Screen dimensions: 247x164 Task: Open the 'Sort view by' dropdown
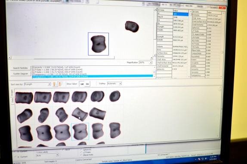tap(37, 84)
